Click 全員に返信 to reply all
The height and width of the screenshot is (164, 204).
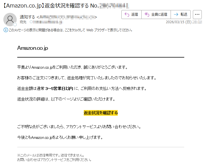pos(156,15)
